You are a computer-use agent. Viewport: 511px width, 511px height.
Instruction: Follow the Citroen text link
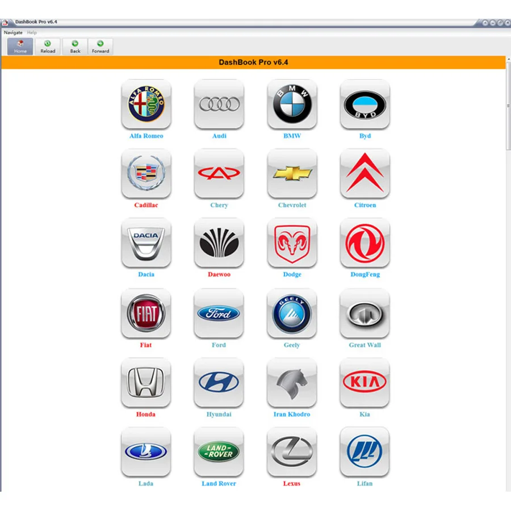[x=365, y=205]
